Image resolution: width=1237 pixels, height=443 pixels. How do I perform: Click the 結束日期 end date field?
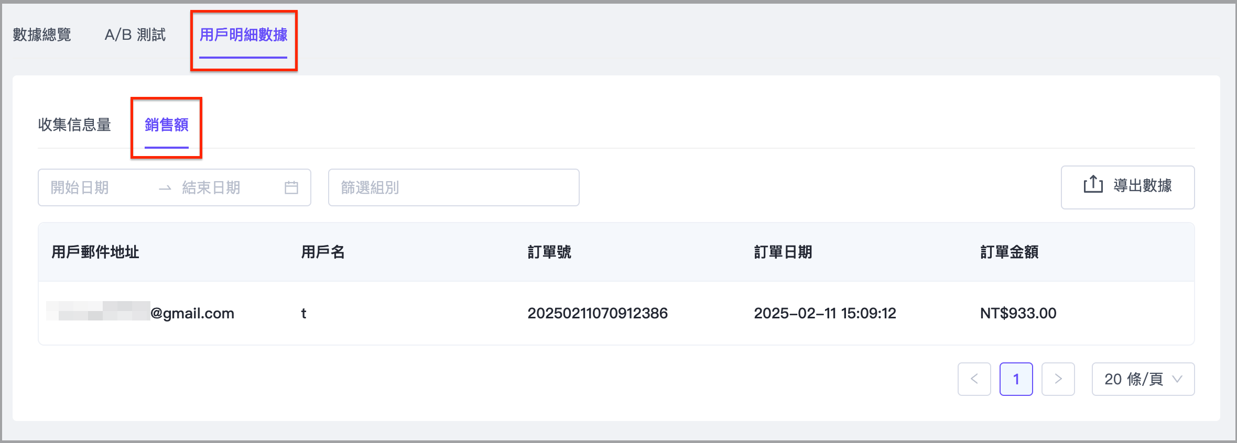point(220,187)
